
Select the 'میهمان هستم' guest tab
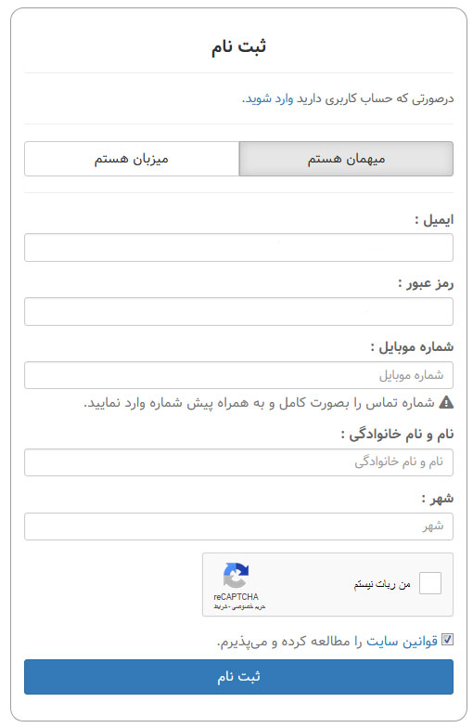pyautogui.click(x=346, y=159)
